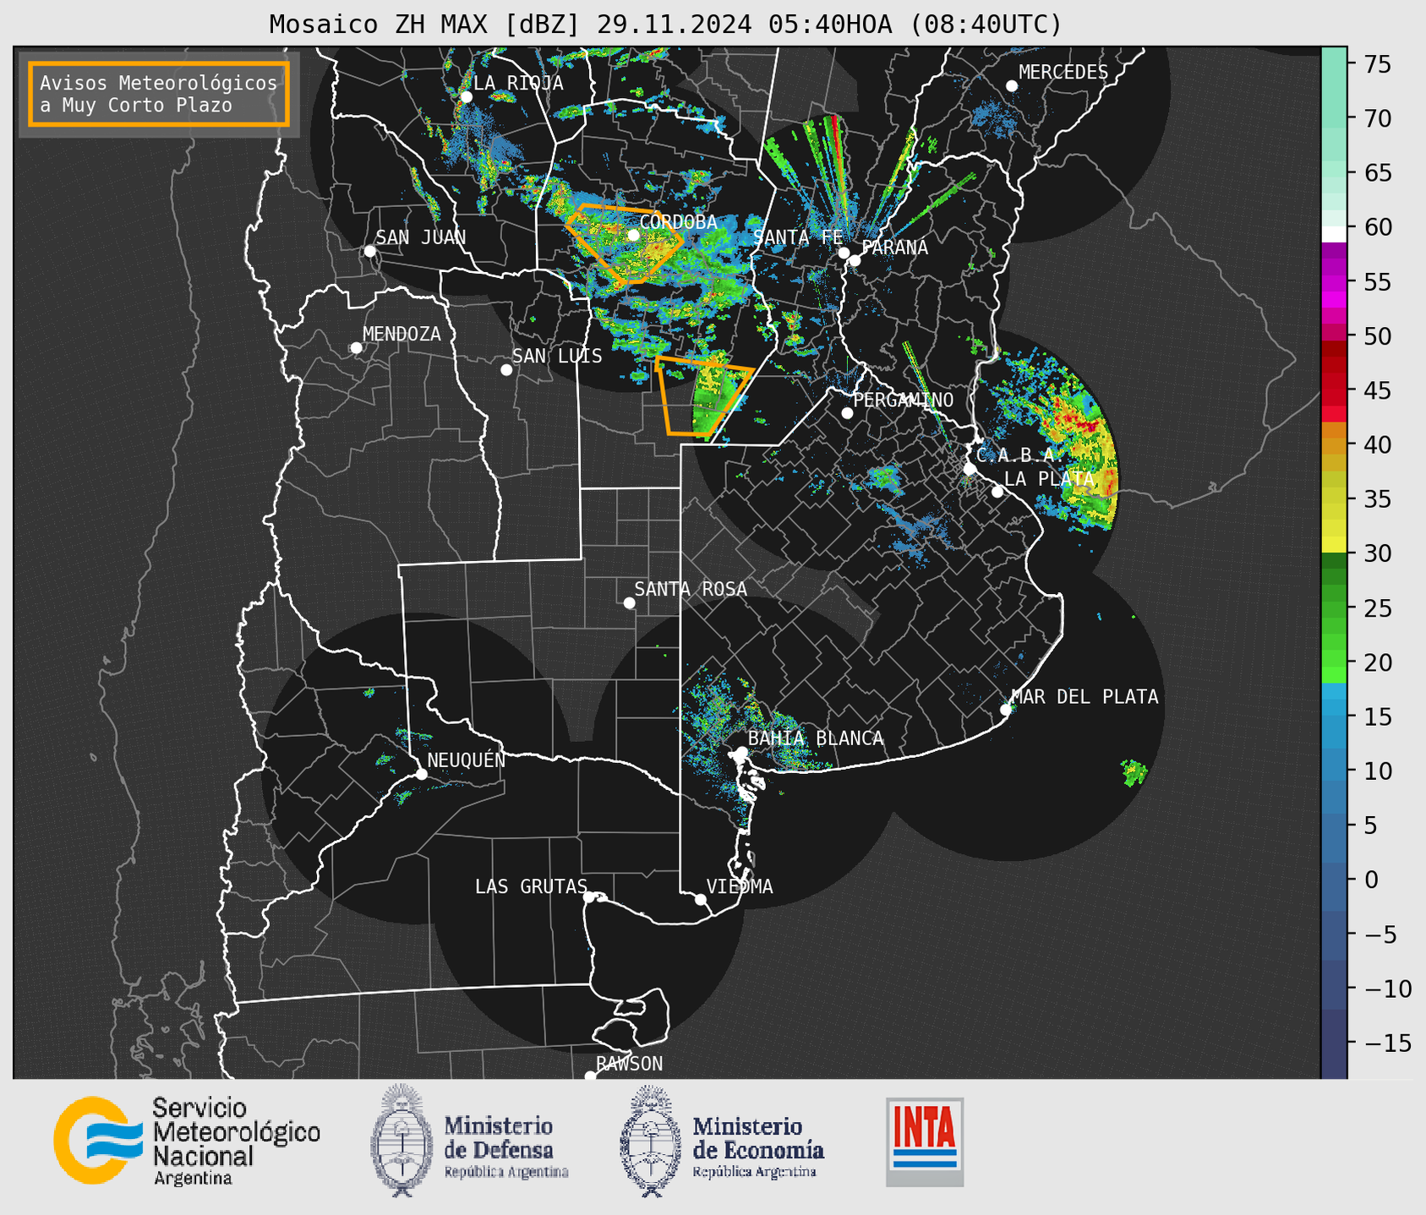1426x1215 pixels.
Task: Click the MAR DEL PLATA city marker dot
Action: (1006, 710)
